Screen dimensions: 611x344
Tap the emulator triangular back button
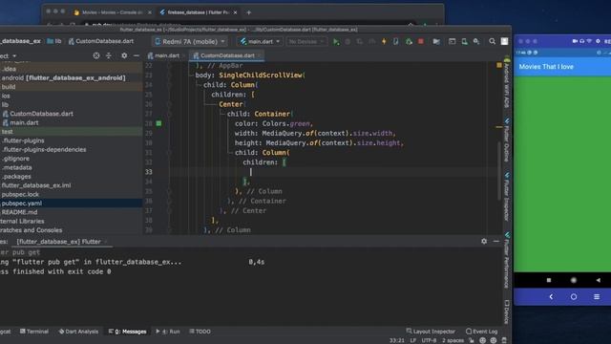click(x=598, y=280)
